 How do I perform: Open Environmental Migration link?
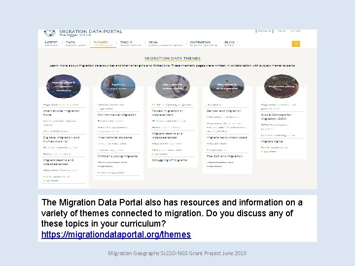click(x=117, y=115)
